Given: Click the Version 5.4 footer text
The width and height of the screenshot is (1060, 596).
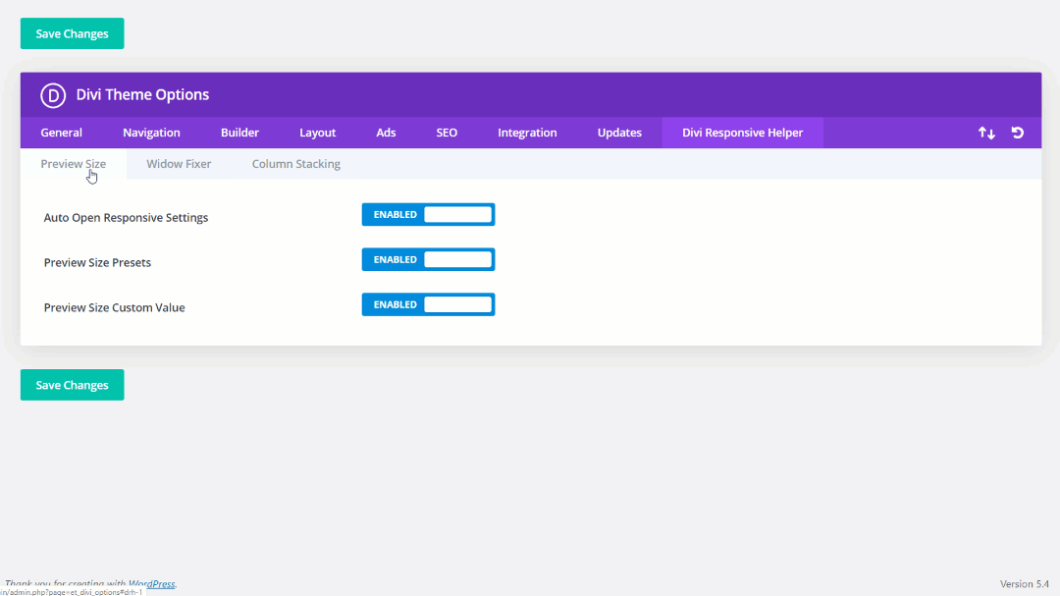Looking at the screenshot, I should [1024, 584].
